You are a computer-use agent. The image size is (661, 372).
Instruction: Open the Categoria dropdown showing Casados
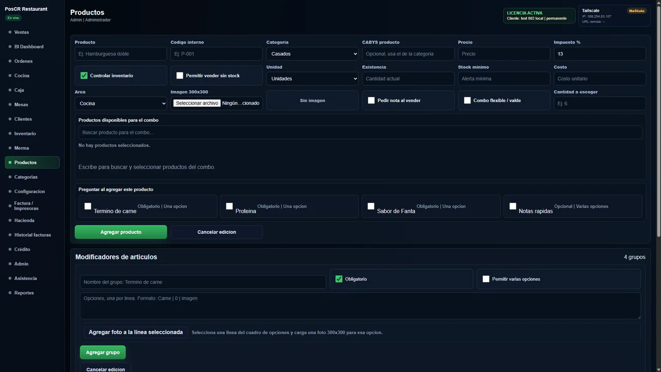pyautogui.click(x=312, y=54)
